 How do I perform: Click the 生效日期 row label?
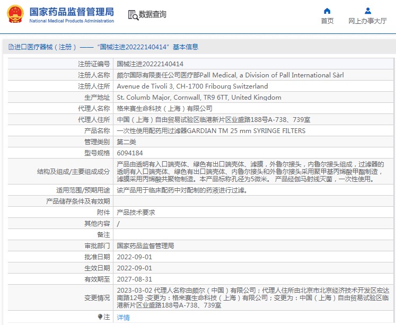click(x=97, y=268)
